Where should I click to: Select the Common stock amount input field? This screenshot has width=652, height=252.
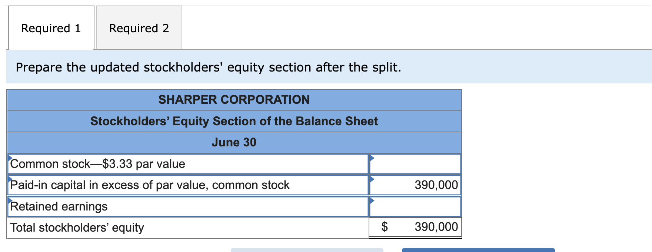point(415,164)
